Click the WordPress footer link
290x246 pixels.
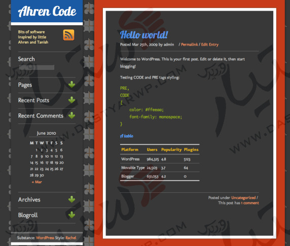coord(45,238)
